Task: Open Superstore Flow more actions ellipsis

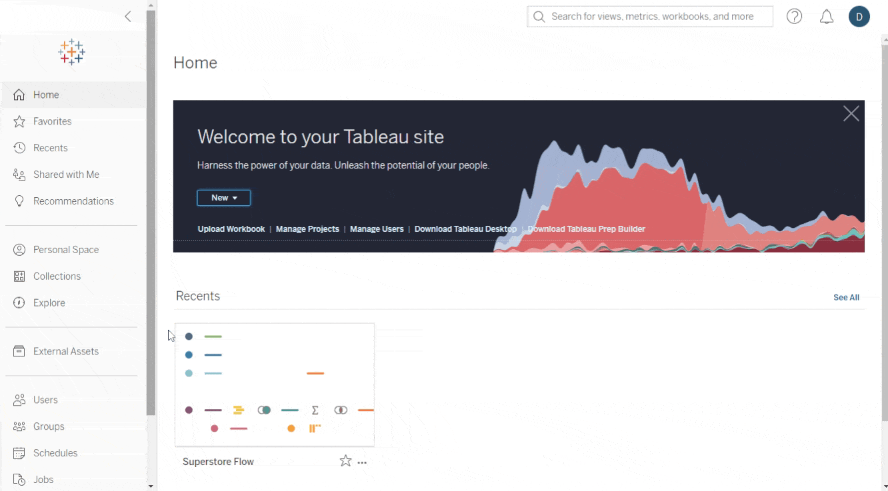Action: click(x=362, y=462)
